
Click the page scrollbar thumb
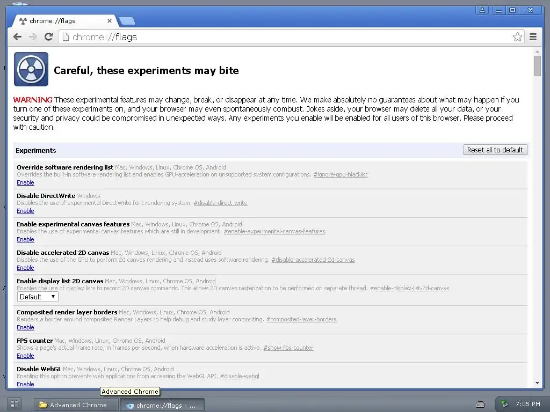pyautogui.click(x=537, y=66)
